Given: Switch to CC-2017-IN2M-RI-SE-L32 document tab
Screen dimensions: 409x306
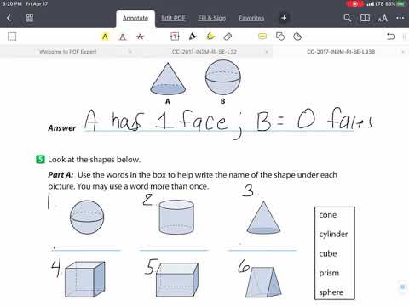Looking at the screenshot, I should pos(204,52).
